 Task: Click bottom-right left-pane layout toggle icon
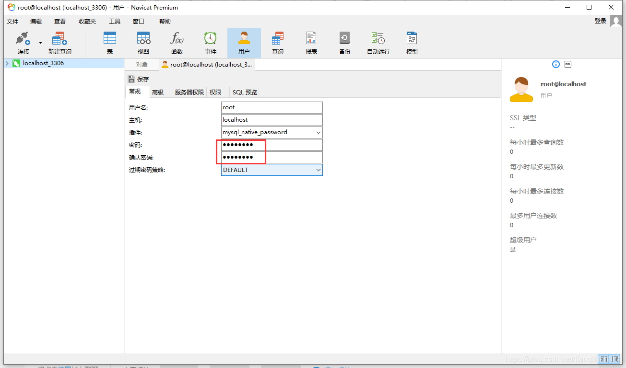(x=605, y=358)
